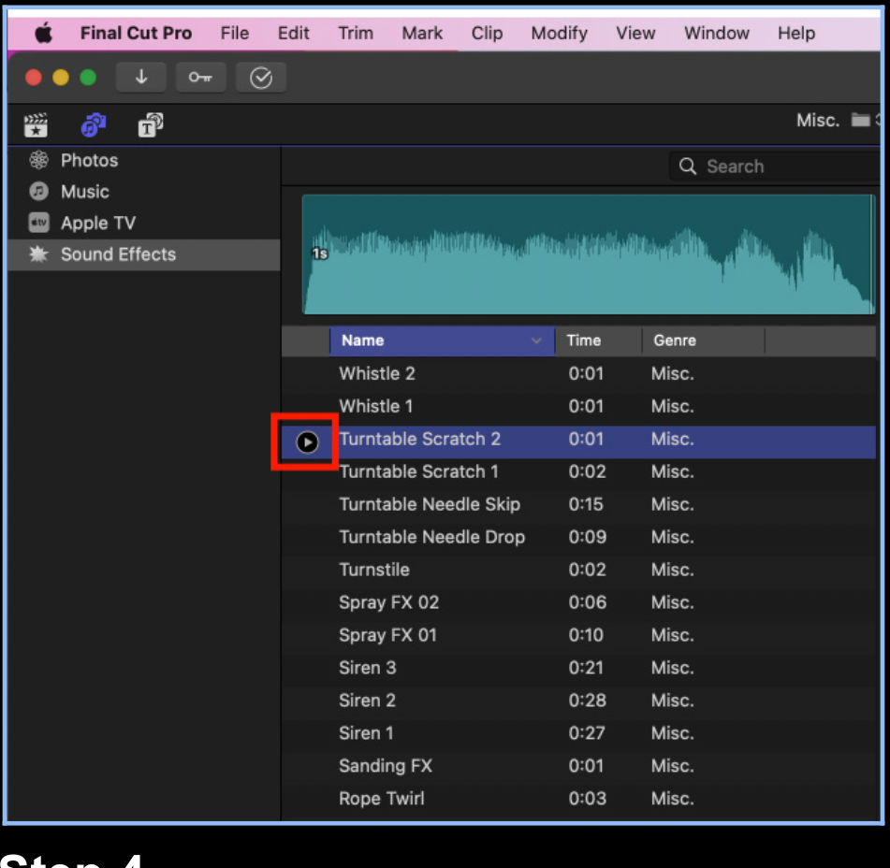Select the Whistle 2 sound effect
The image size is (890, 868).
pyautogui.click(x=579, y=374)
